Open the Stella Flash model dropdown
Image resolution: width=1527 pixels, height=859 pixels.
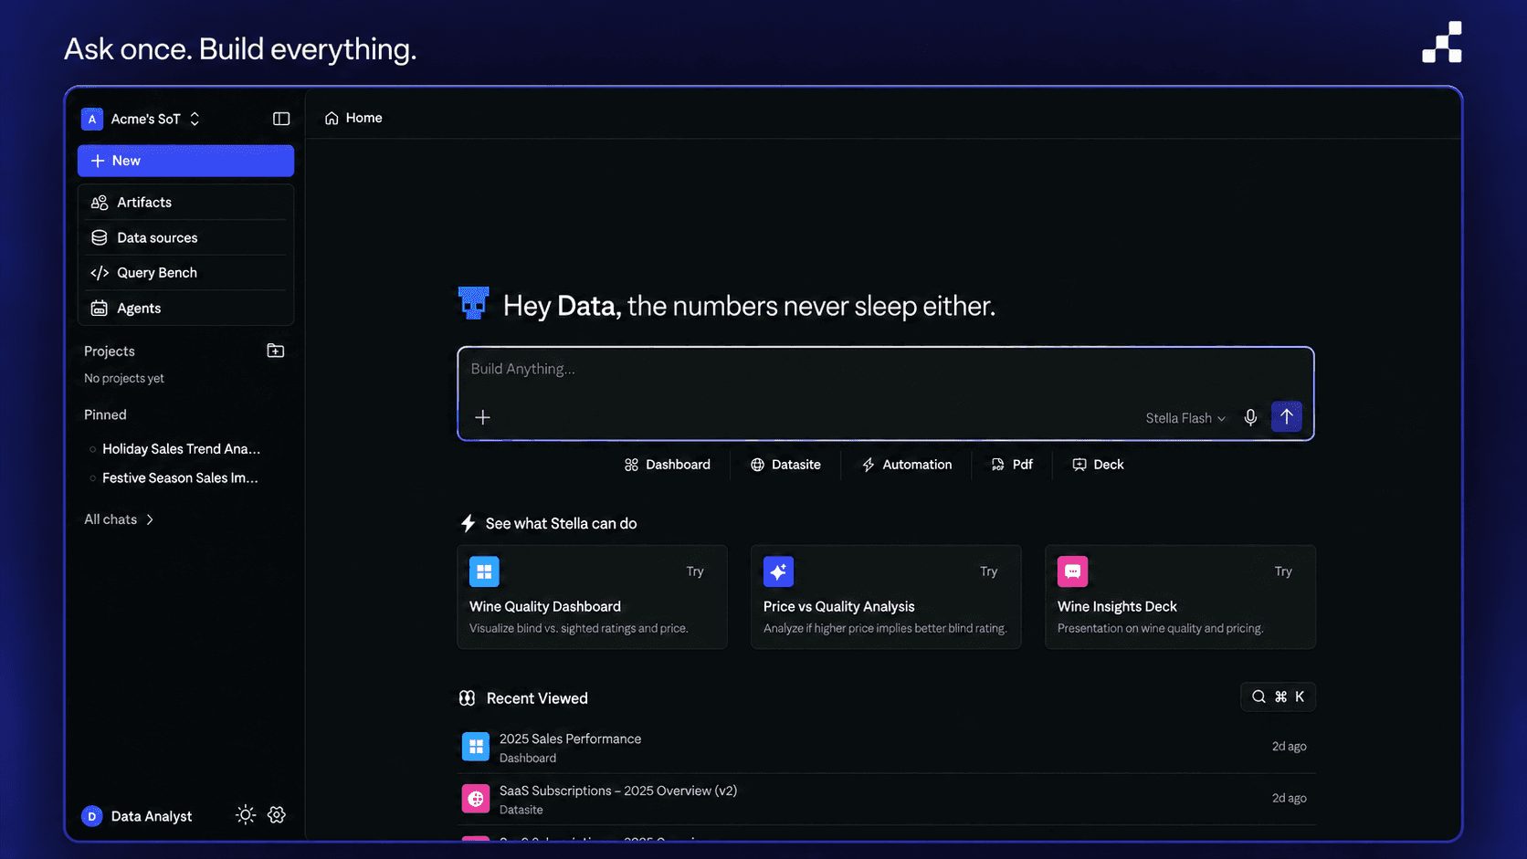(x=1185, y=418)
